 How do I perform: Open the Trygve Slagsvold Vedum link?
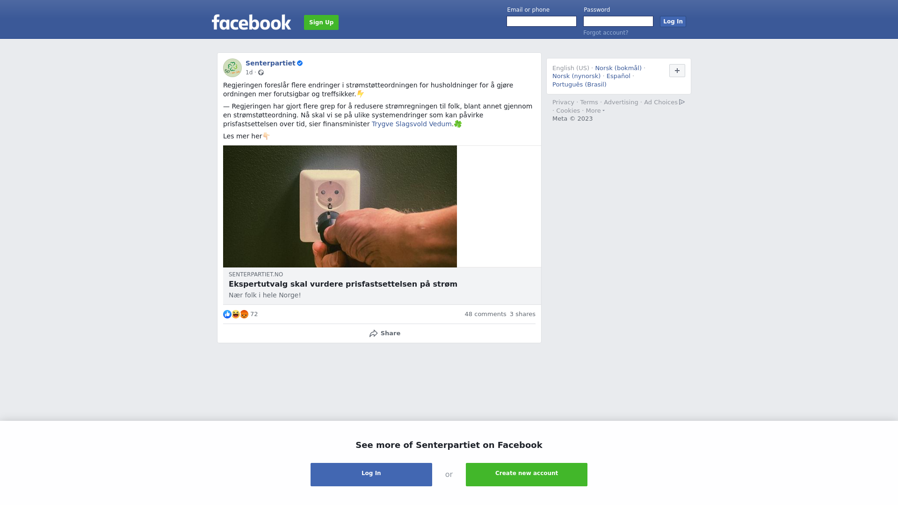click(x=412, y=124)
